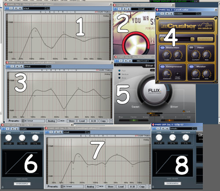This screenshot has height=191, width=220.
Task: Enable read automation in YOU WA SHOCK window
Action: click(125, 9)
